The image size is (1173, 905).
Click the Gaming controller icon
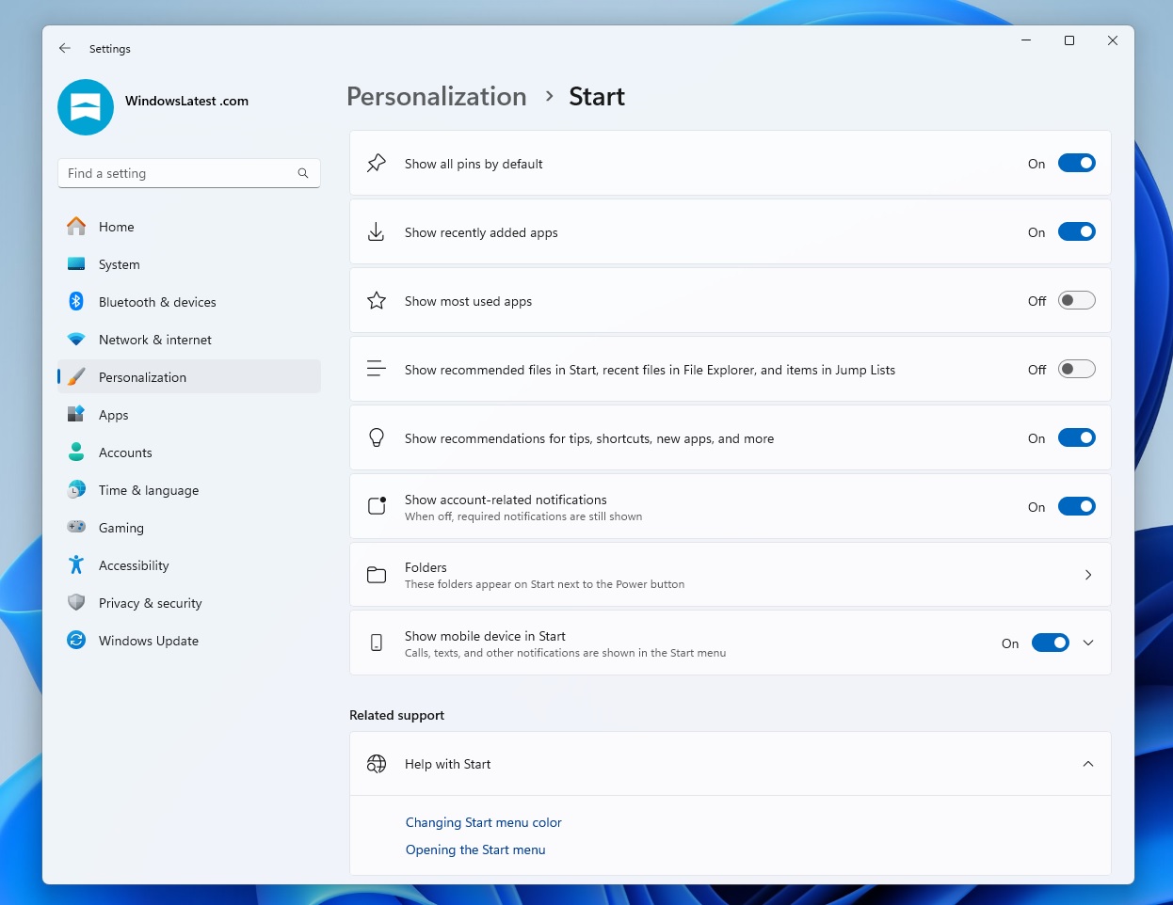click(76, 528)
